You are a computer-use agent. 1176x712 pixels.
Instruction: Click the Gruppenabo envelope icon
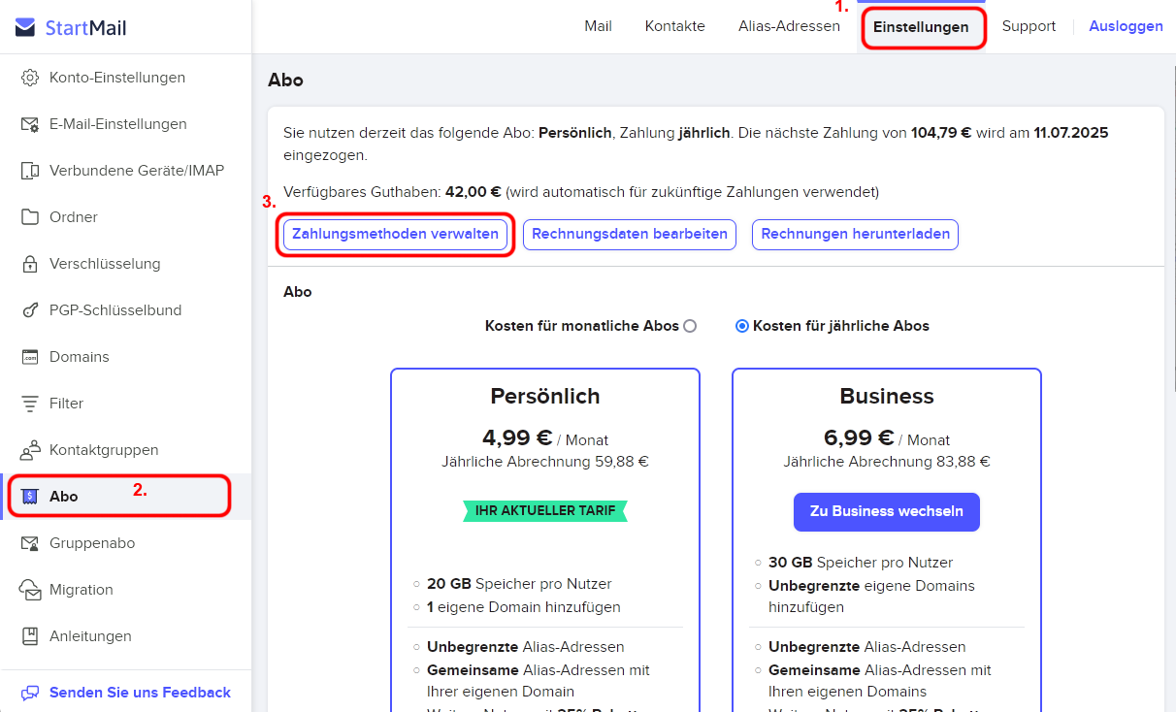click(30, 543)
